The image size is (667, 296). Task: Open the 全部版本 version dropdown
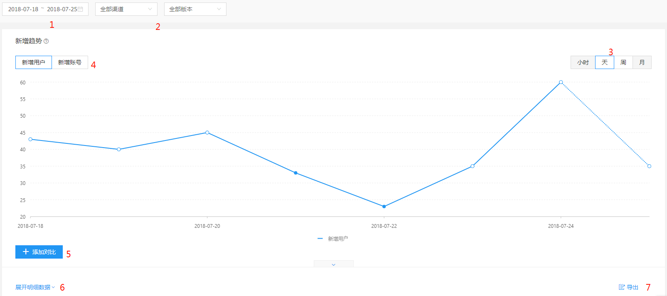pos(195,9)
